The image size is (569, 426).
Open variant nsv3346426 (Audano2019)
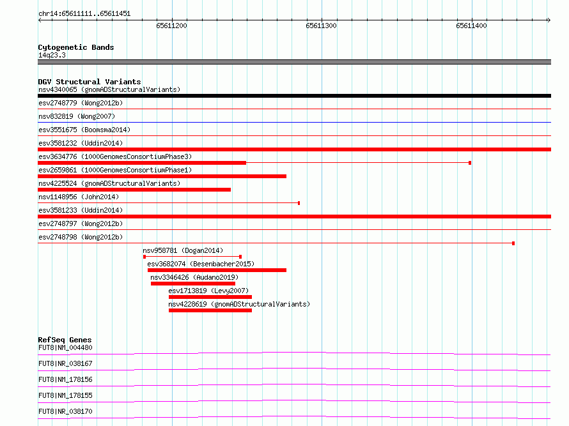194,277
